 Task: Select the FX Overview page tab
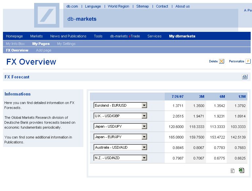click(x=17, y=50)
